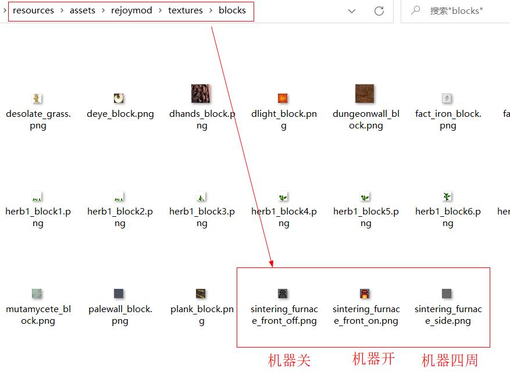510x372 pixels.
Task: Navigate to the rejoymod breadcrumb folder
Action: [131, 10]
